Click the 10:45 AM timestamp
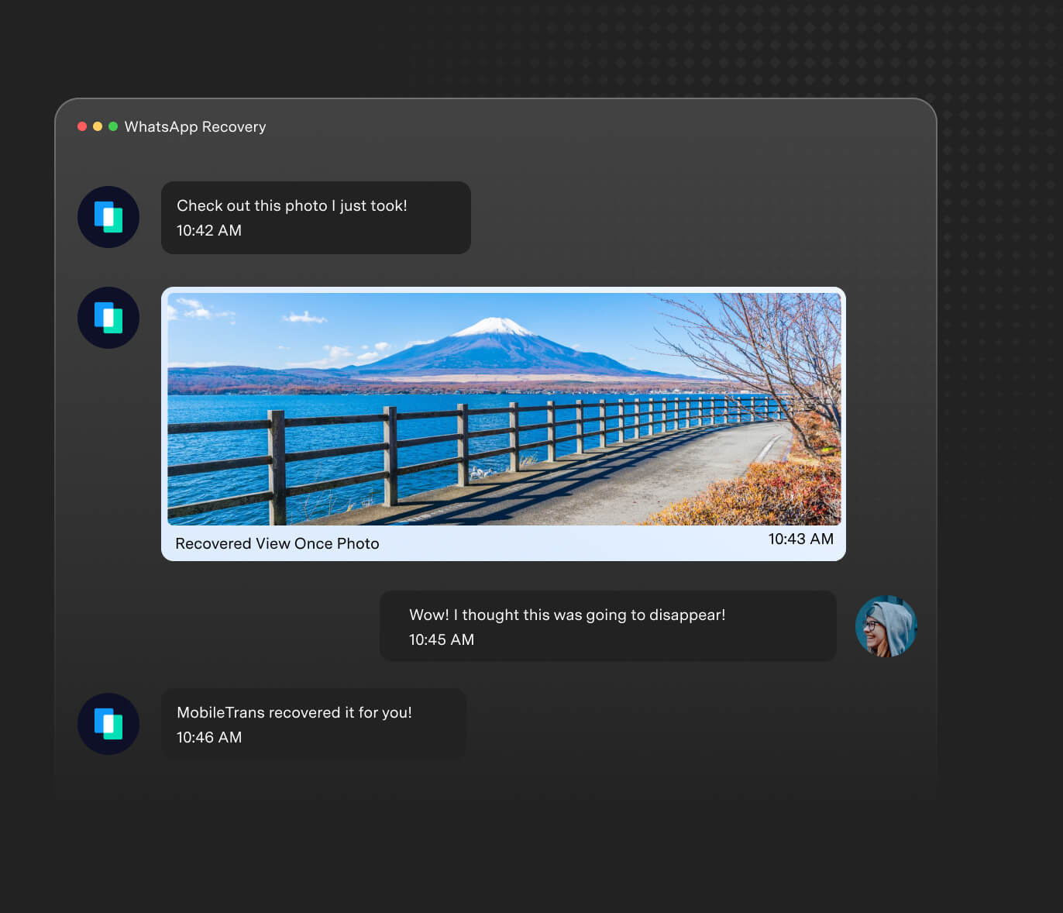The height and width of the screenshot is (913, 1063). click(442, 639)
